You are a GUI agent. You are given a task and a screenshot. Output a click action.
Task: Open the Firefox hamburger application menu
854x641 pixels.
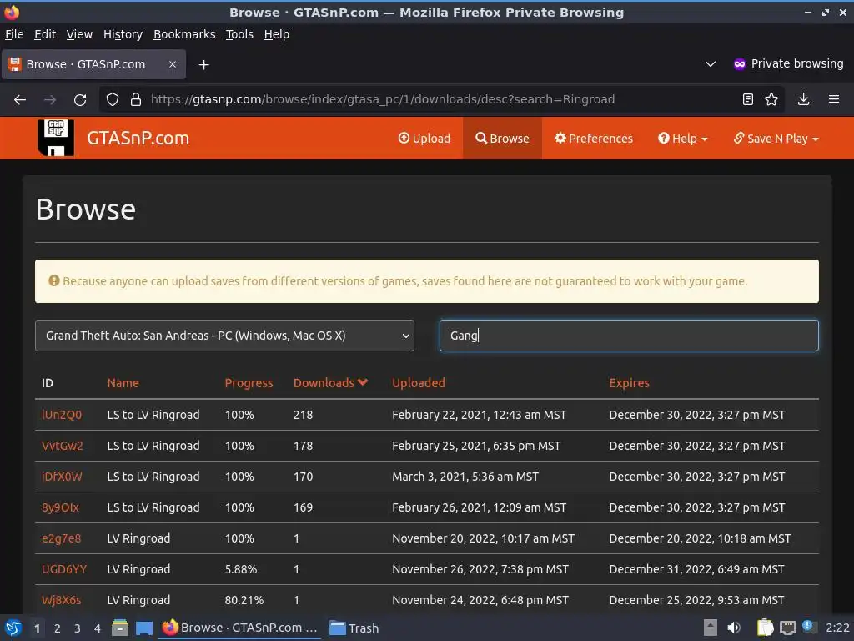[x=834, y=99]
